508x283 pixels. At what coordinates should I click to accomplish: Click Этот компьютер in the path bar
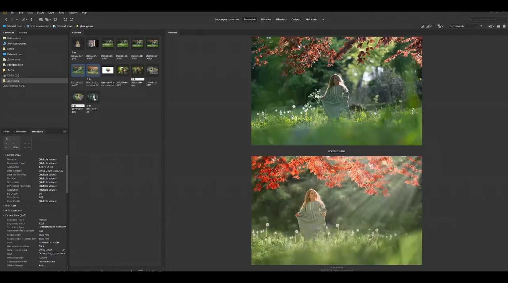(39, 26)
